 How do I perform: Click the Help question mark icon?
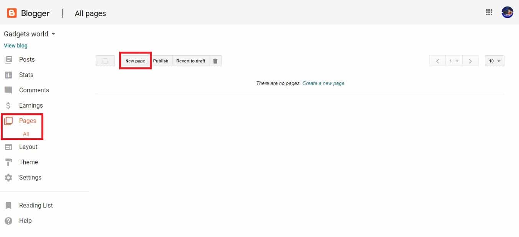point(8,221)
